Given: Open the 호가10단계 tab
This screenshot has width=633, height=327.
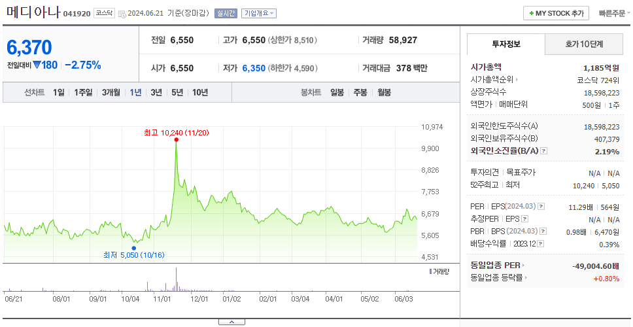Looking at the screenshot, I should click(584, 44).
